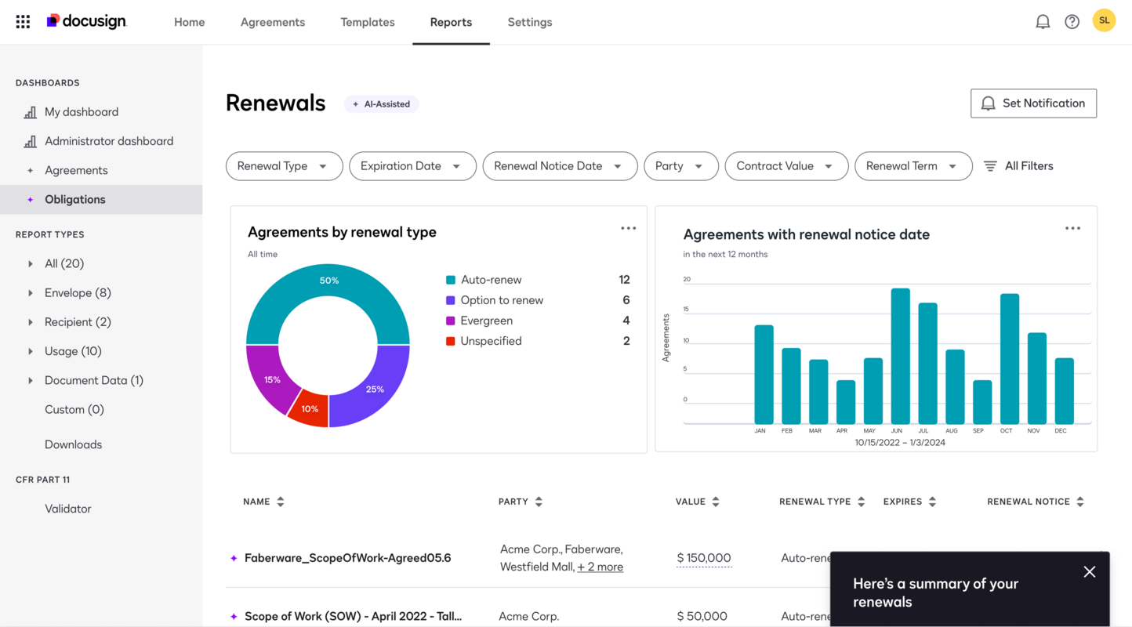The width and height of the screenshot is (1132, 627).
Task: Switch to the Agreements tab
Action: point(273,22)
